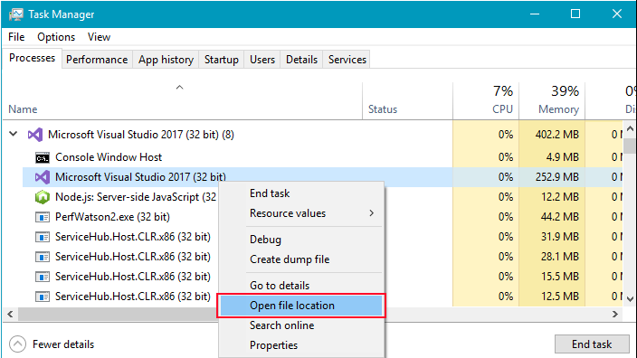The image size is (637, 358).
Task: Click the Task Manager title bar icon
Action: pos(16,14)
